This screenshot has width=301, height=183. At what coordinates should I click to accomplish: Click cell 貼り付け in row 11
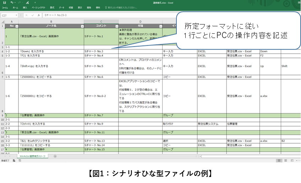pyautogui.click(x=180, y=124)
